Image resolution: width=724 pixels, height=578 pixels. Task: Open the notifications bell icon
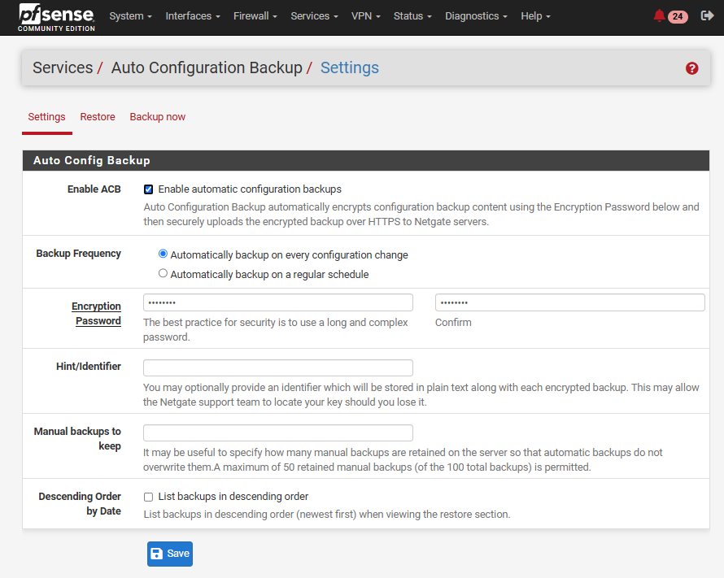660,15
